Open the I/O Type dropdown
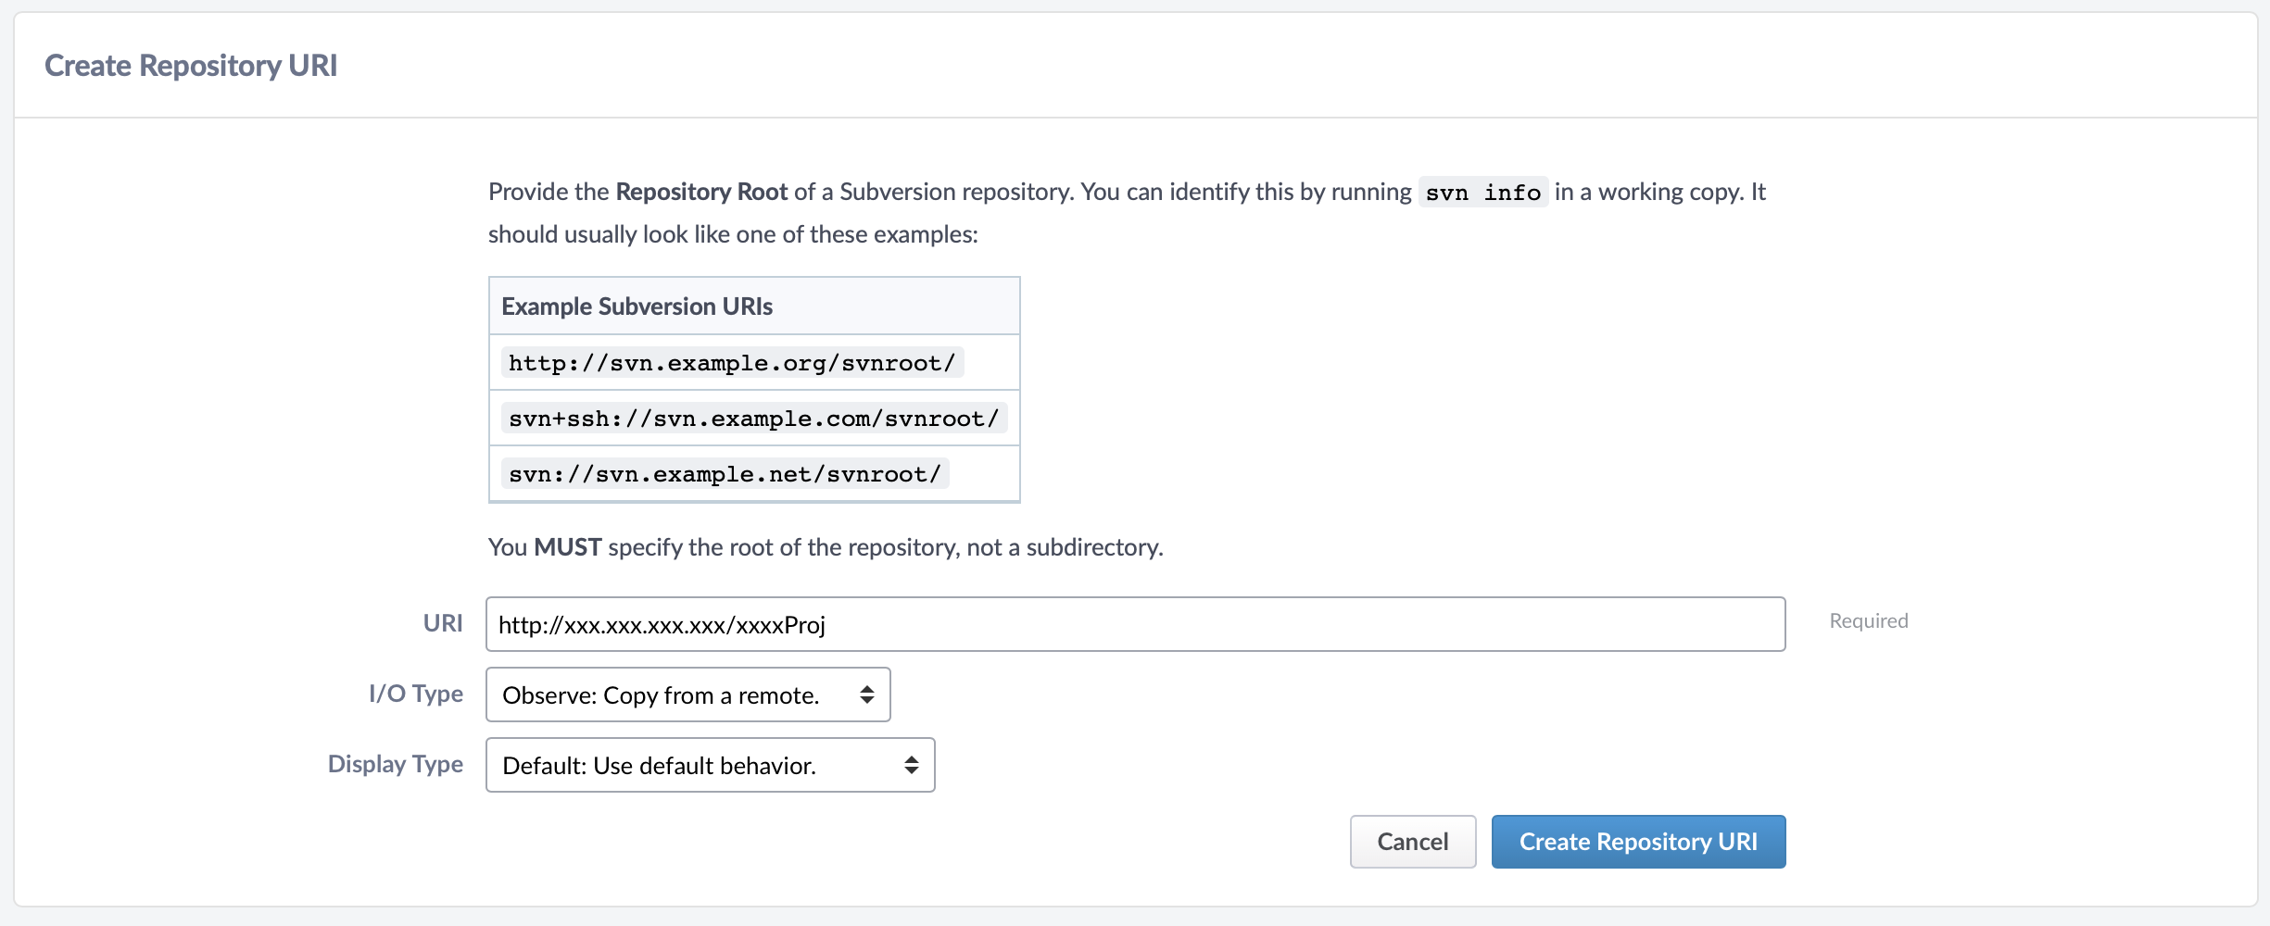2270x926 pixels. [687, 694]
